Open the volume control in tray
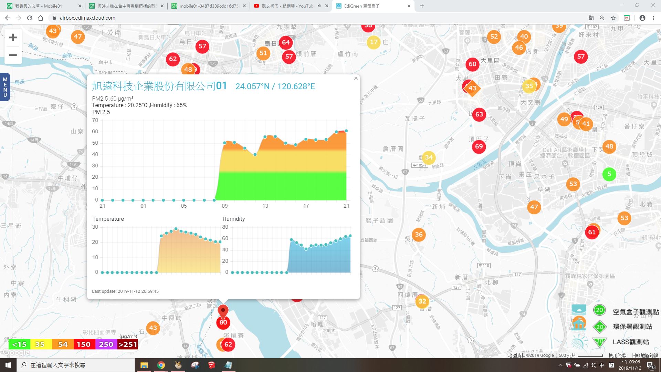661x372 pixels. 593,365
